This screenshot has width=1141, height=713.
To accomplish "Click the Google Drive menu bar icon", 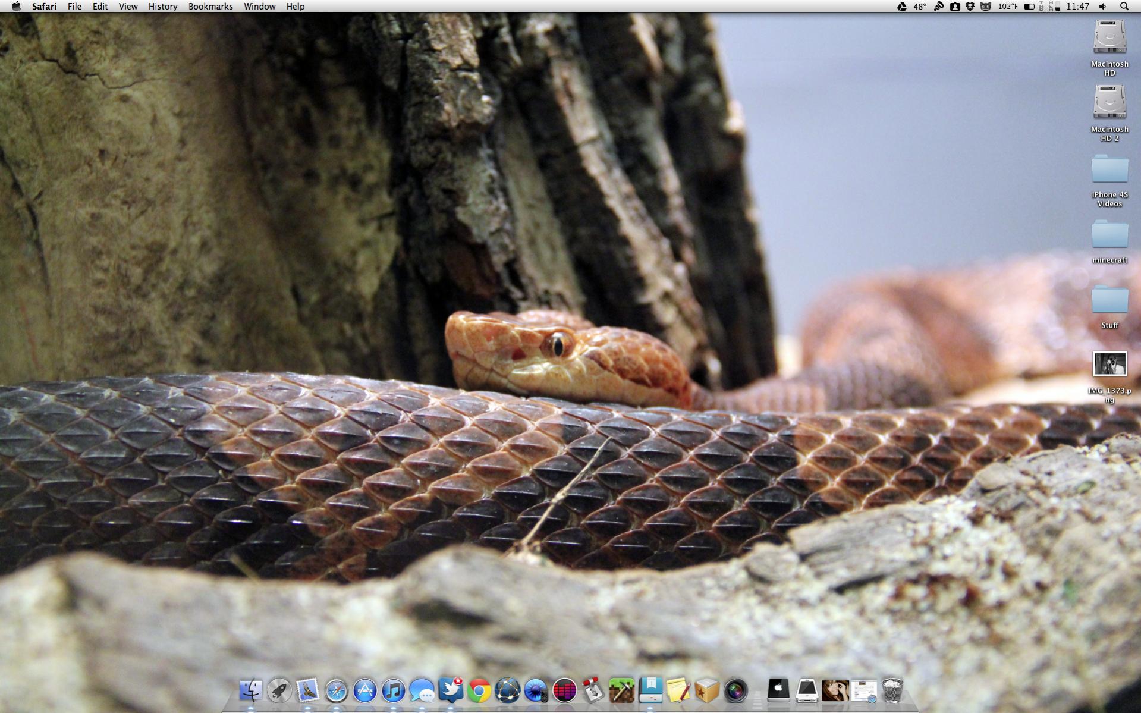I will coord(901,7).
